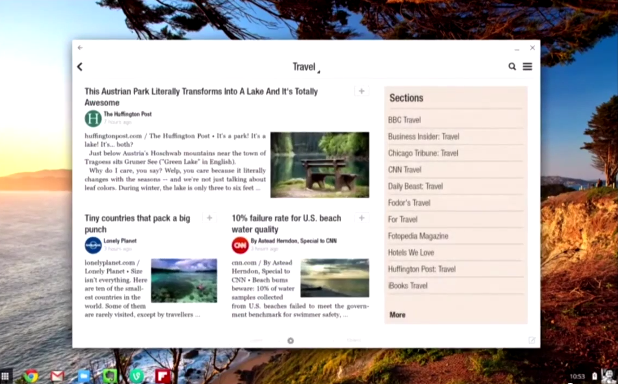This screenshot has height=384, width=618.
Task: Click The Huffington Post source name
Action: (128, 114)
